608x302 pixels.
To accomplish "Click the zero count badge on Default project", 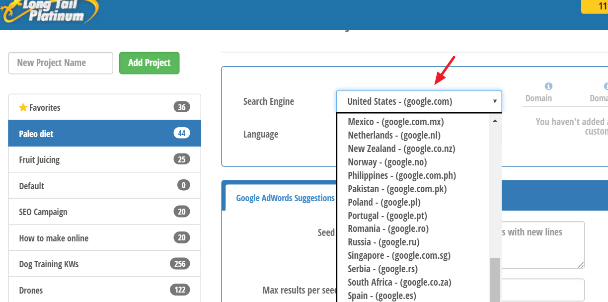I will [x=183, y=185].
